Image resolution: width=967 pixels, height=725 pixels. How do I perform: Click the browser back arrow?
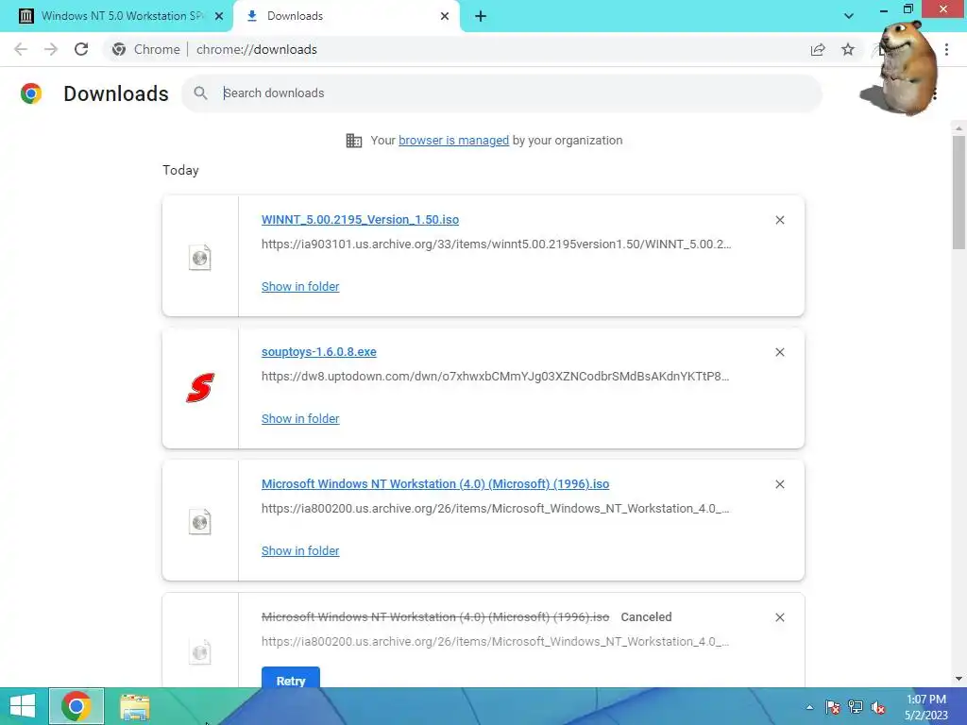coord(21,49)
